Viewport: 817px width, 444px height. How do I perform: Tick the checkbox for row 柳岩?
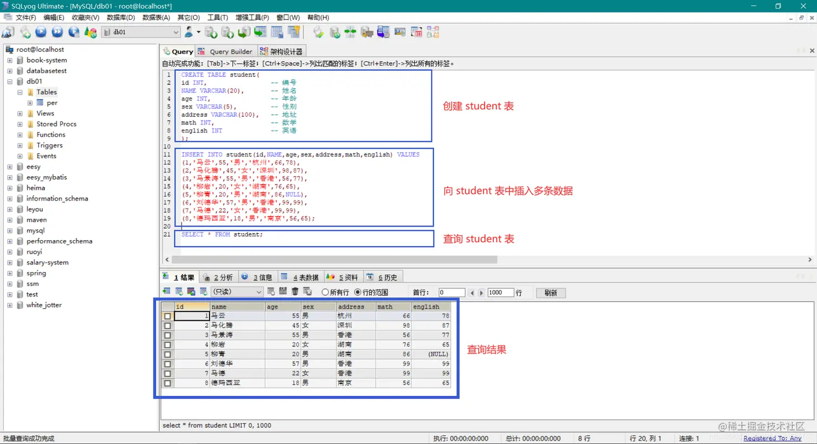(168, 344)
